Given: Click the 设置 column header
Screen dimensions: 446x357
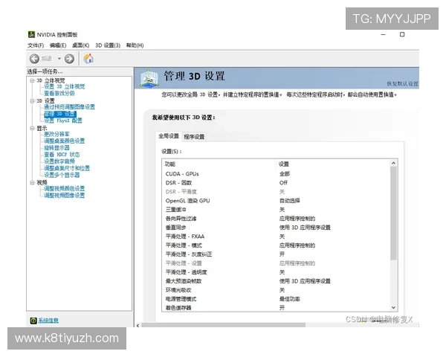Looking at the screenshot, I should (x=284, y=164).
